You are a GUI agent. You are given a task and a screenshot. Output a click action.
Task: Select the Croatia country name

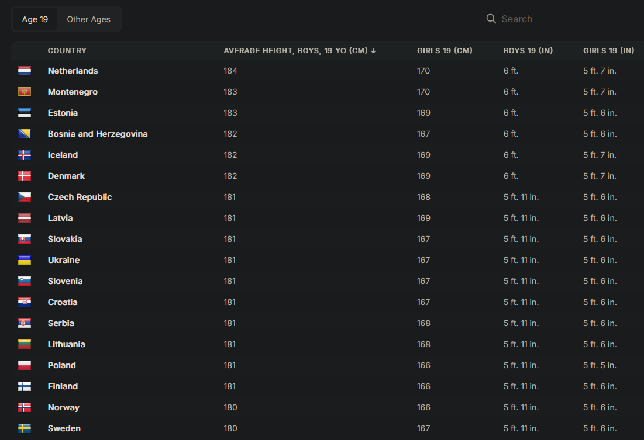click(63, 302)
